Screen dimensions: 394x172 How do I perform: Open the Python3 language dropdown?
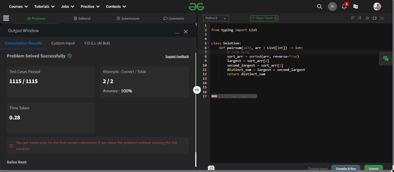click(x=216, y=18)
